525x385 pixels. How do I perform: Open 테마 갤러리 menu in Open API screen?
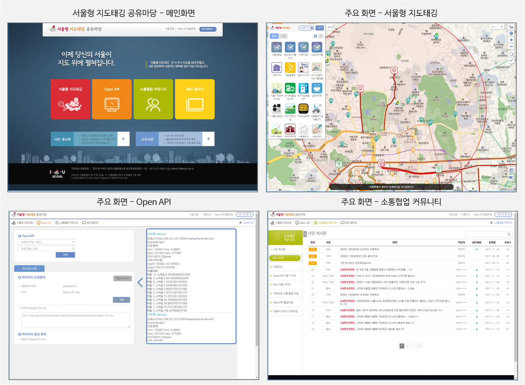point(90,223)
